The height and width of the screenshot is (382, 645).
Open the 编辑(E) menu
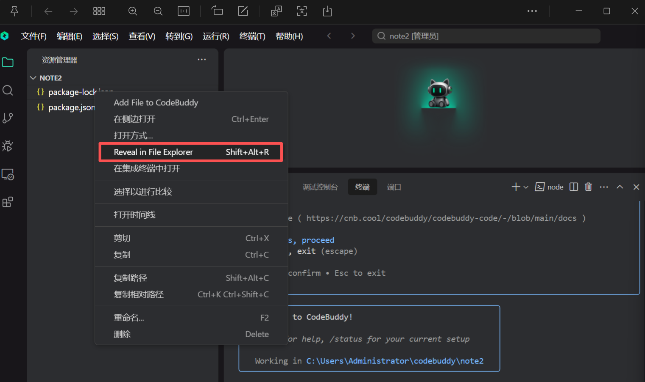[x=70, y=36]
